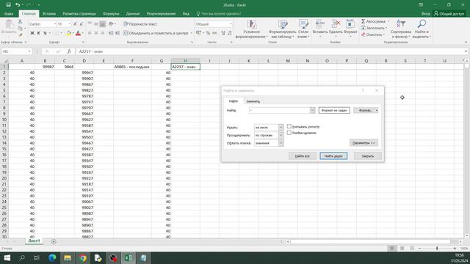The image size is (470, 264).
Task: Open the Формат... dropdown arrow in the dialog
Action: [377, 111]
